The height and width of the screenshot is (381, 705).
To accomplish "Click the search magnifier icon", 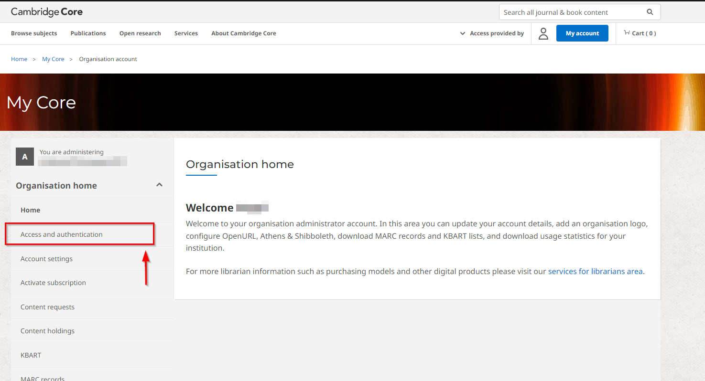I will click(x=650, y=12).
